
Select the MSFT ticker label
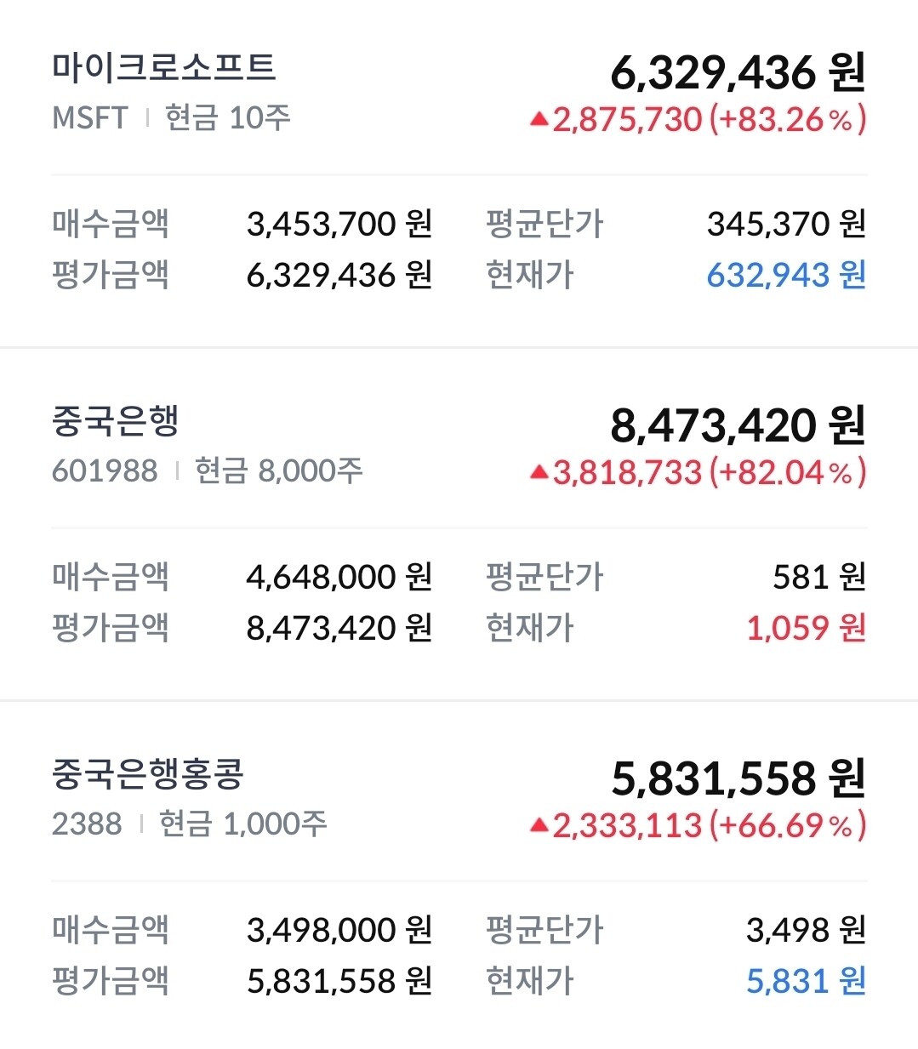coord(90,117)
